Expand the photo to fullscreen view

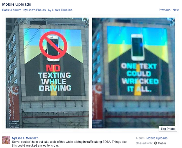[173, 20]
